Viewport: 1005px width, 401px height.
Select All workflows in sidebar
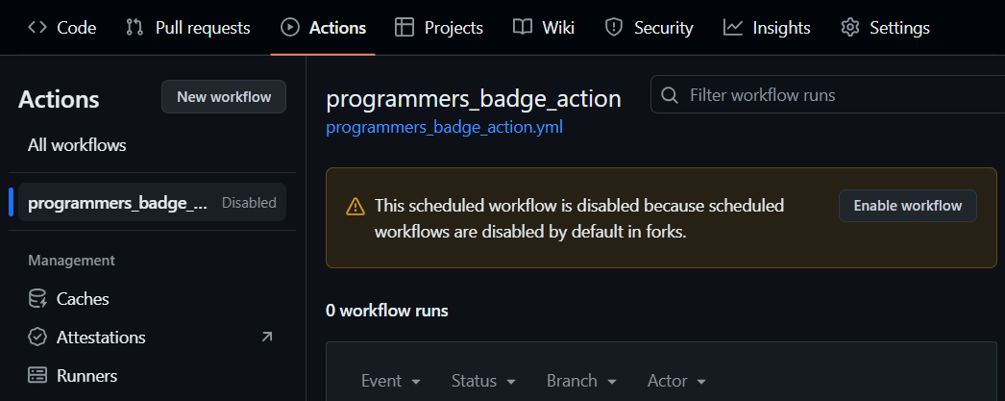[77, 145]
